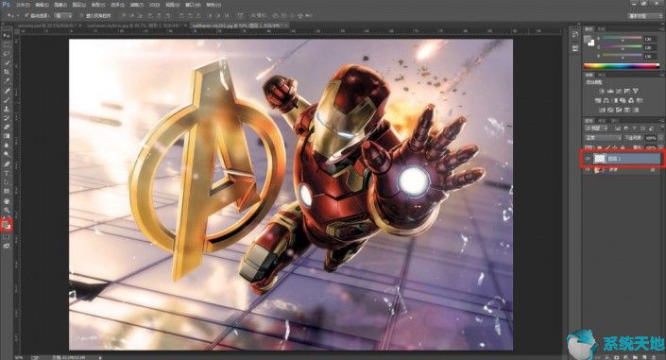
Task: Switch to the 色板 (Swatches) tab
Action: pos(601,29)
